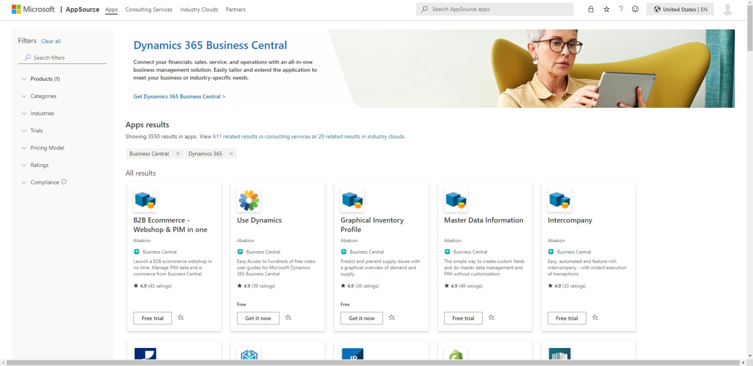Viewport: 753px width, 366px height.
Task: Open saved favorites via the star icon
Action: coord(606,9)
